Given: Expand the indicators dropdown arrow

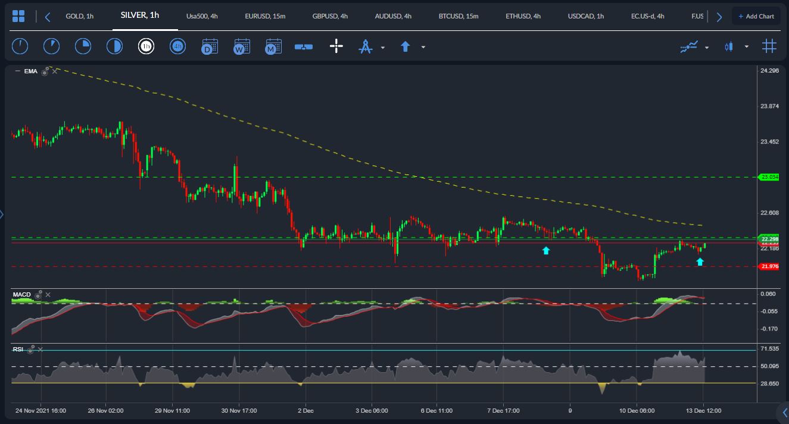Looking at the screenshot, I should pos(707,47).
